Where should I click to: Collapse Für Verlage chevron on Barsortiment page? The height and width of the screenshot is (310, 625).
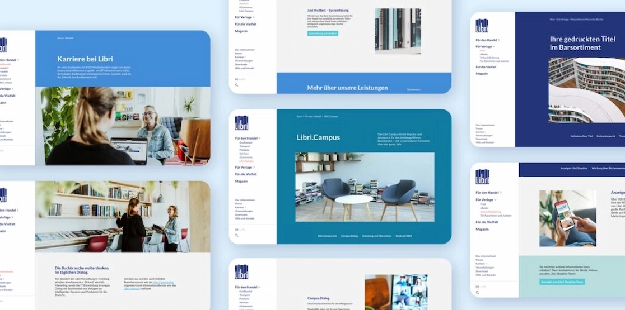pyautogui.click(x=494, y=47)
